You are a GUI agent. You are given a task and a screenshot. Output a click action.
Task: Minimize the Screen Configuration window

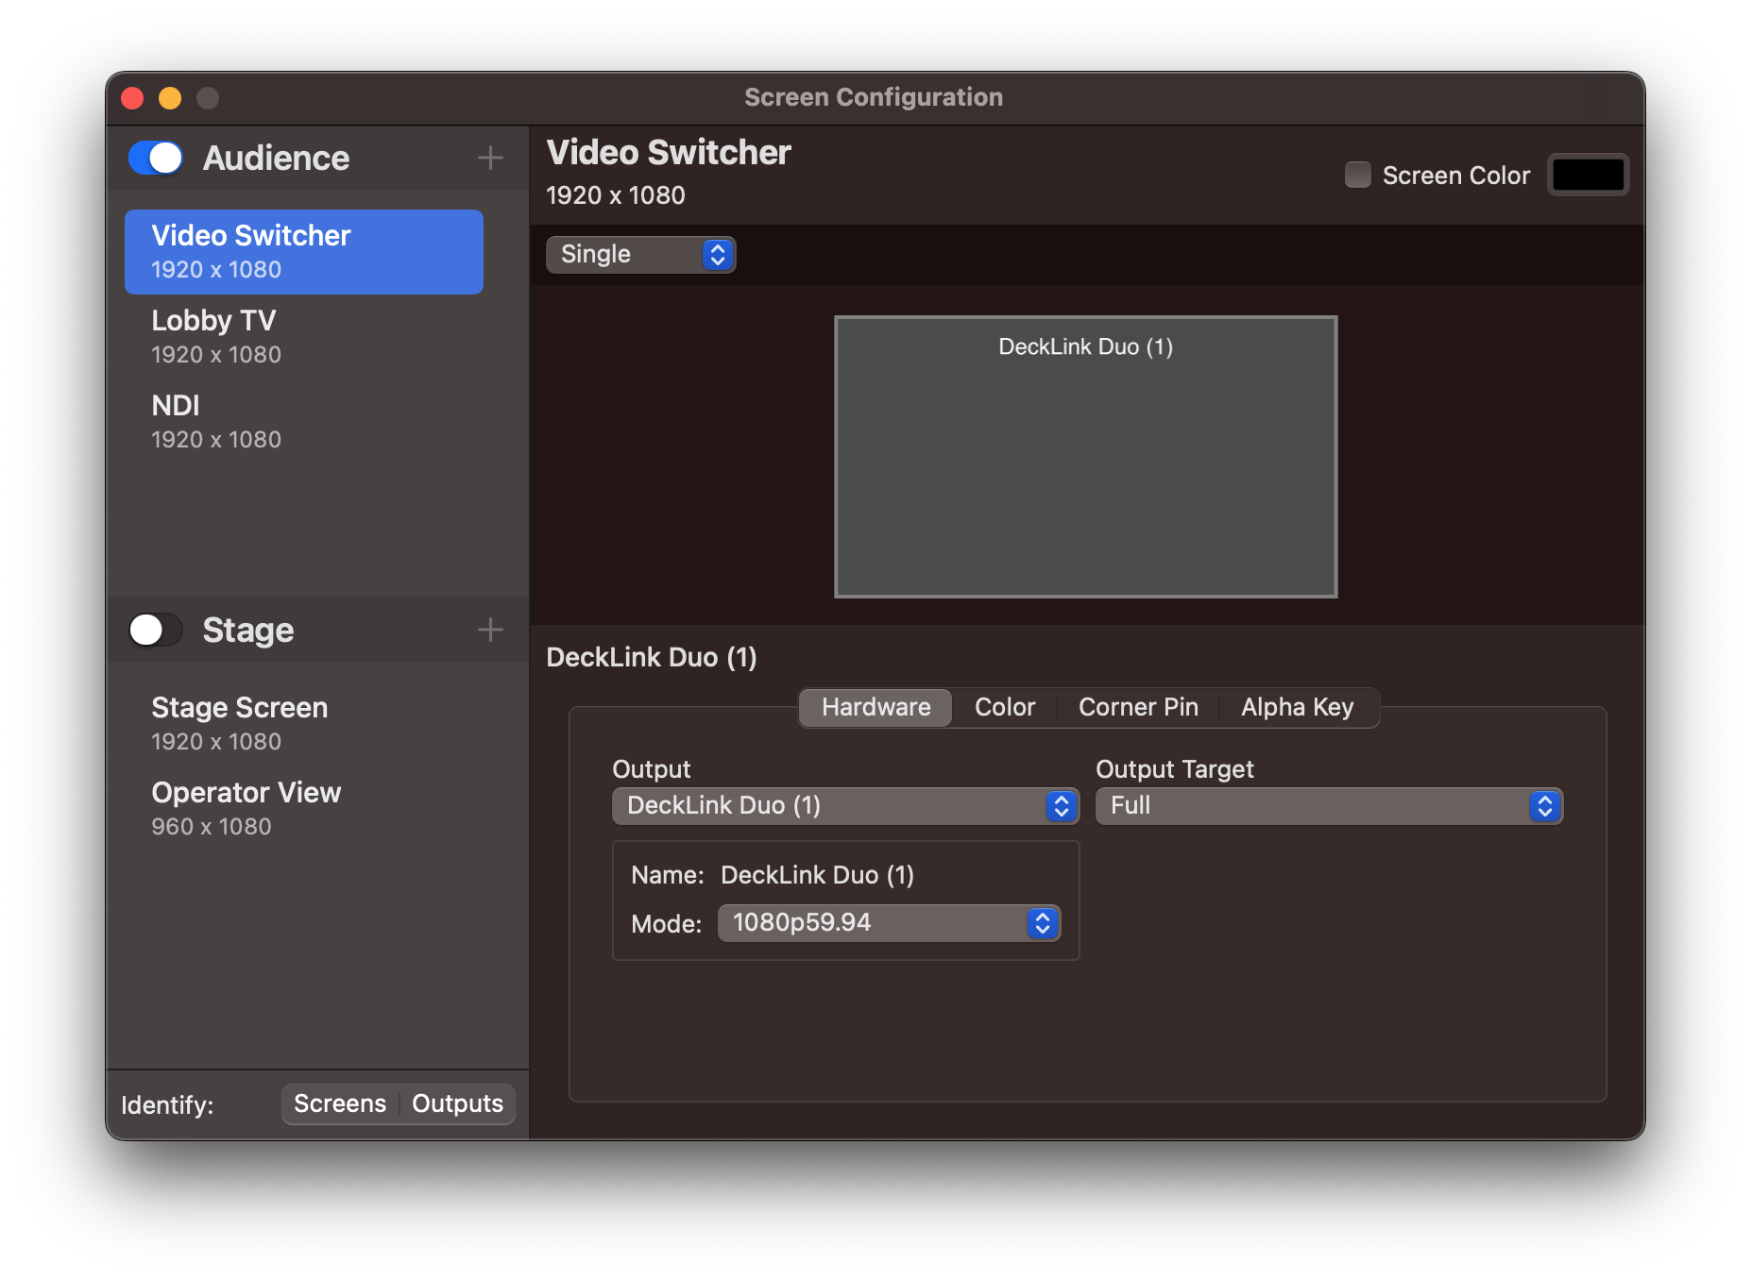[x=170, y=98]
